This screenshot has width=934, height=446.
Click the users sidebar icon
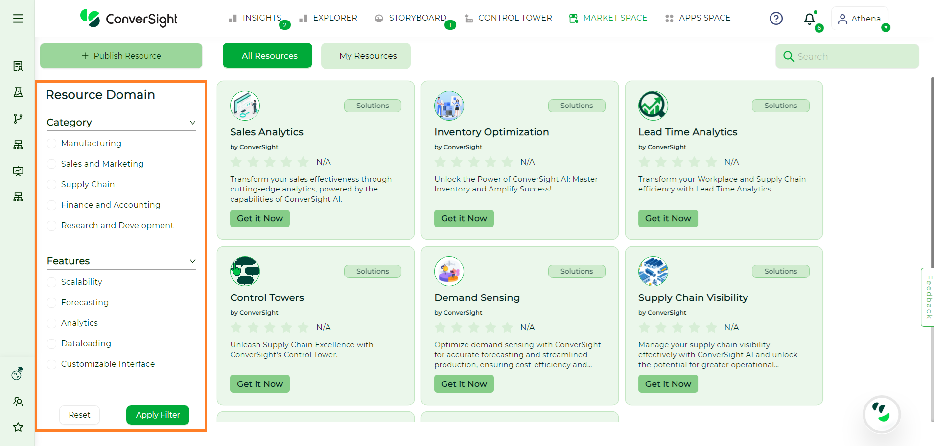point(18,402)
